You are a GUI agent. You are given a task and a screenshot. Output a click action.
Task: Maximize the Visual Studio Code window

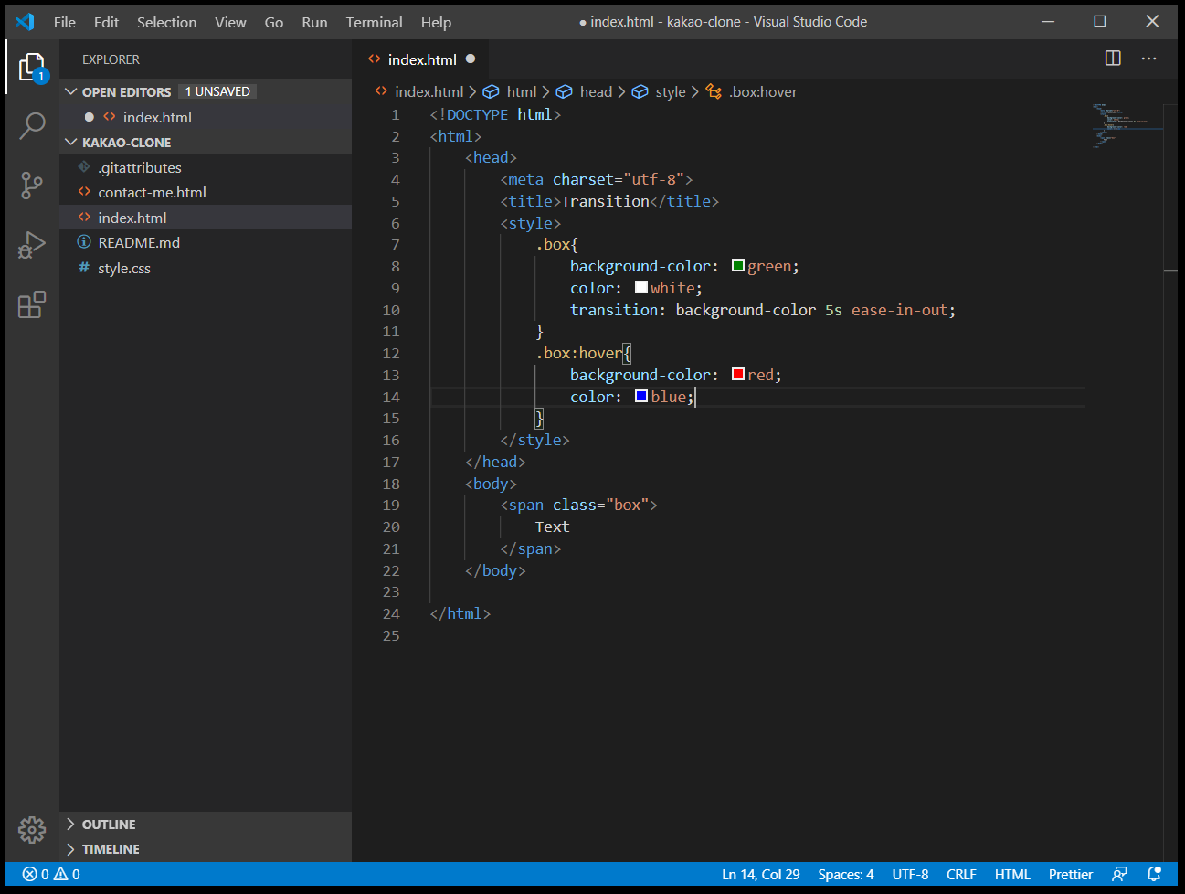click(x=1100, y=21)
